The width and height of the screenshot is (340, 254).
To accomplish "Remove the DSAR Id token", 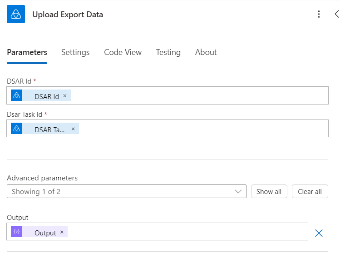I will (65, 96).
